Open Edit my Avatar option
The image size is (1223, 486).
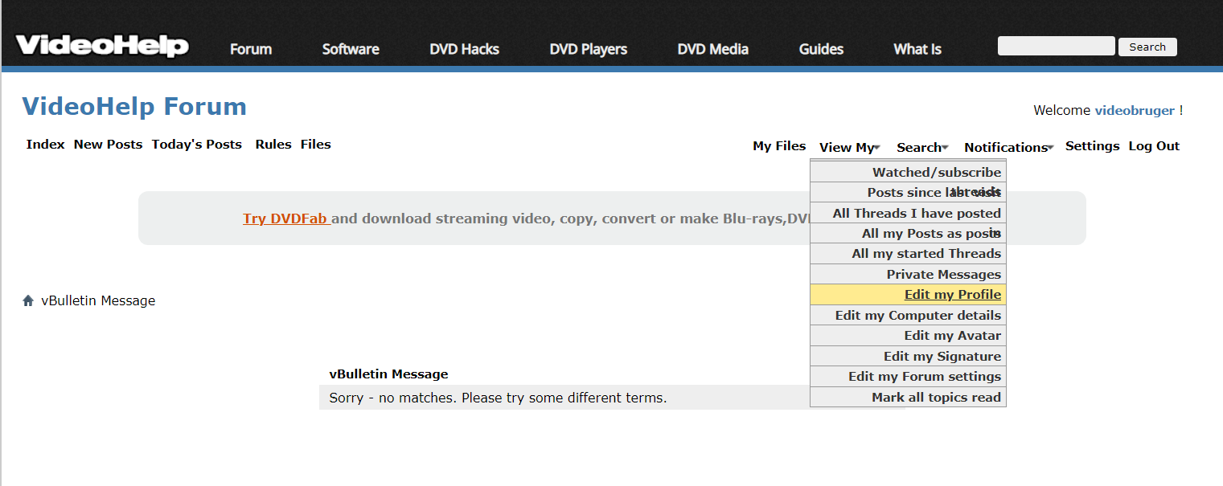[x=952, y=336]
